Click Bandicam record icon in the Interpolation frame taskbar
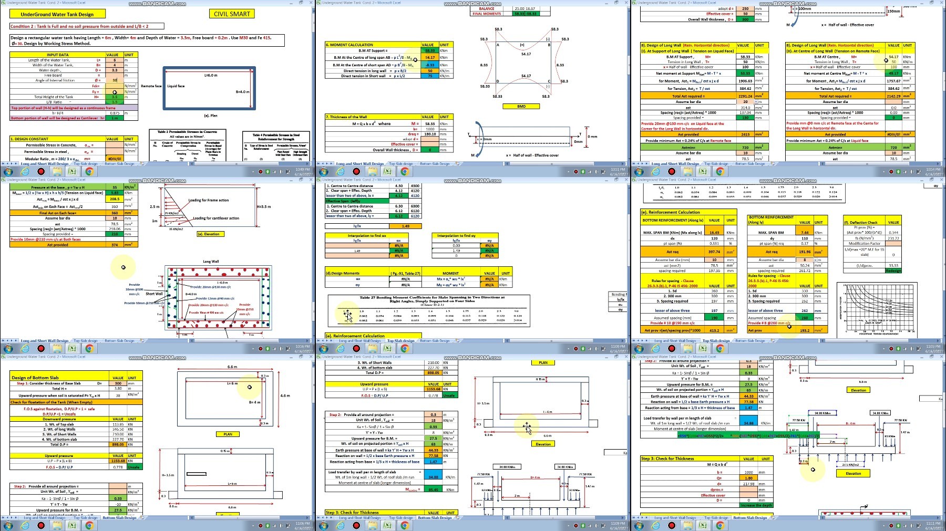Image resolution: width=946 pixels, height=531 pixels. coord(356,348)
